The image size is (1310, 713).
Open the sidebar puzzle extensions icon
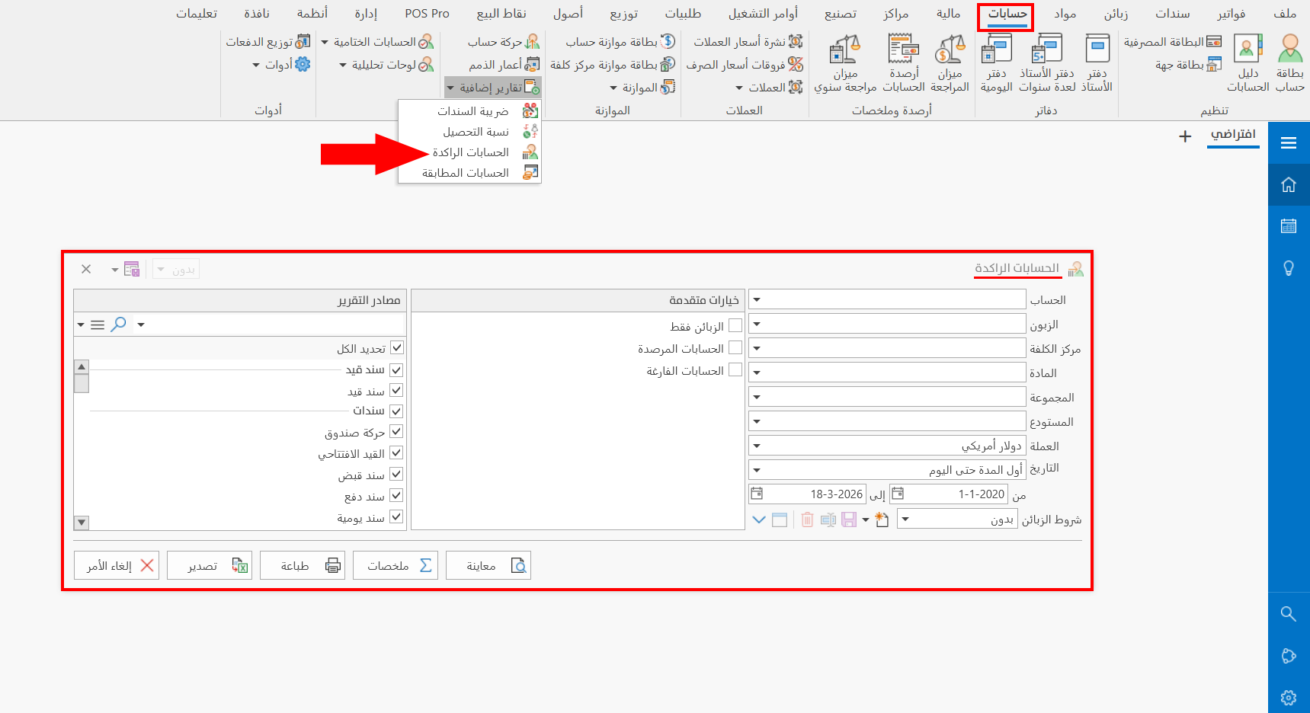point(1289,656)
